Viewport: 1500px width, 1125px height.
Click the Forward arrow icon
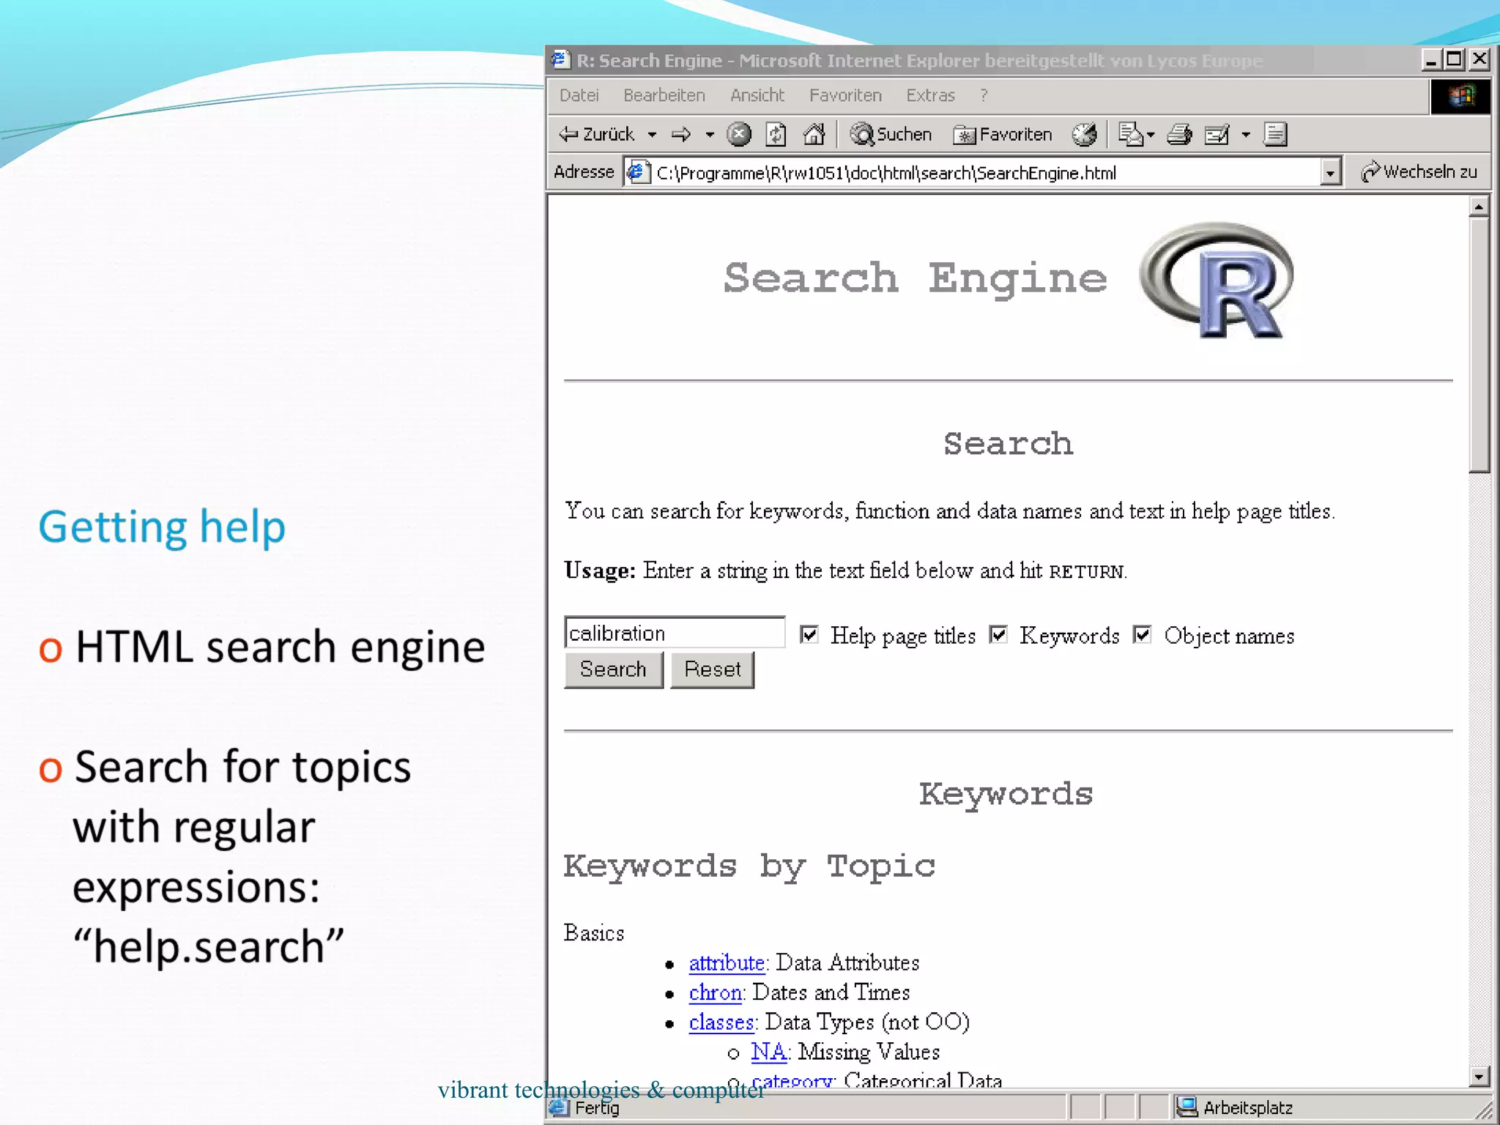pyautogui.click(x=681, y=135)
